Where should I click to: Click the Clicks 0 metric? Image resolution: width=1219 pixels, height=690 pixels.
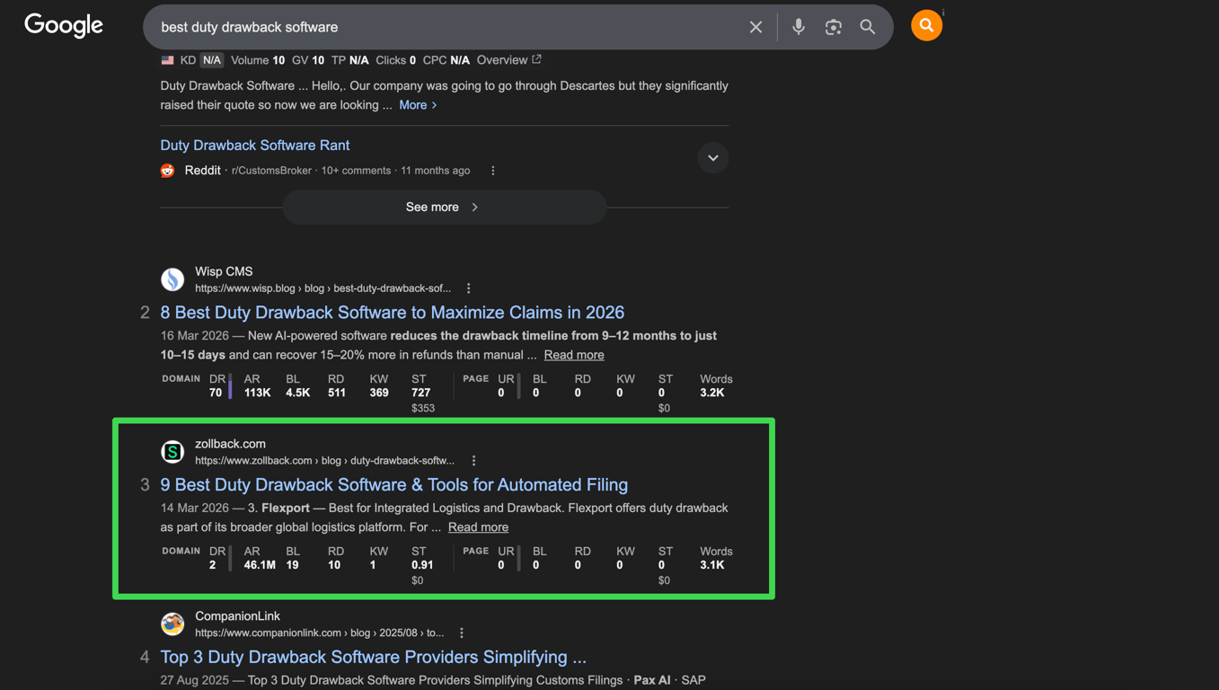click(x=396, y=60)
